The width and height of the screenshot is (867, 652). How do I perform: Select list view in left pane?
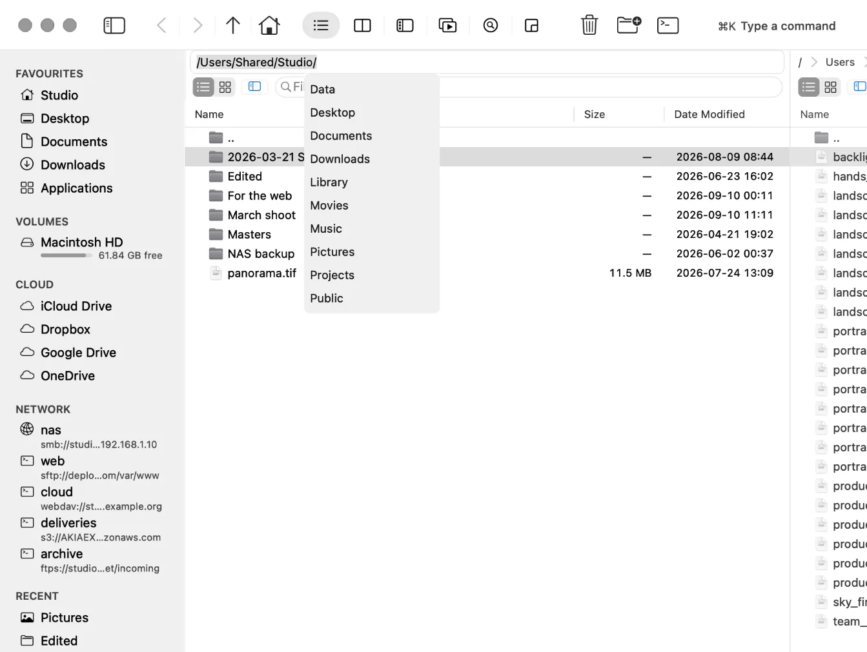point(203,87)
